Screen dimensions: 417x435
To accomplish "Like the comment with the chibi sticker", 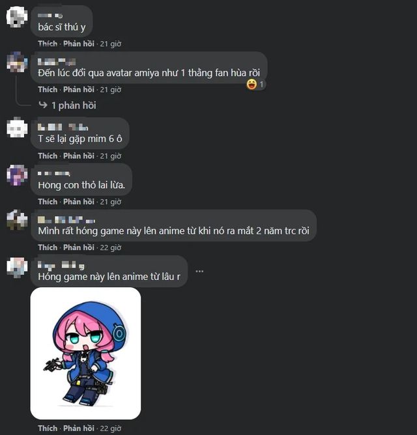I will click(48, 428).
